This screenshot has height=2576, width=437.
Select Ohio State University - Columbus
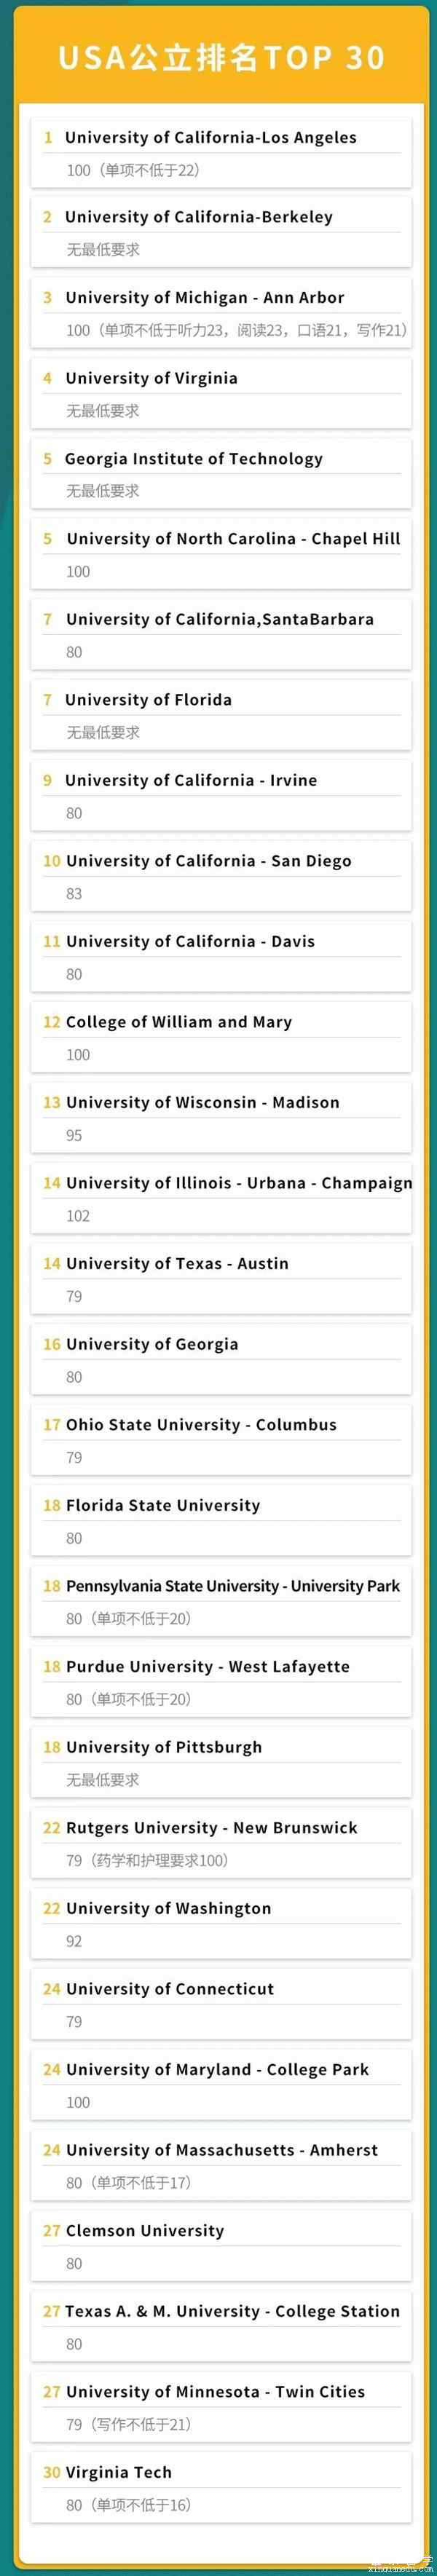[201, 1425]
